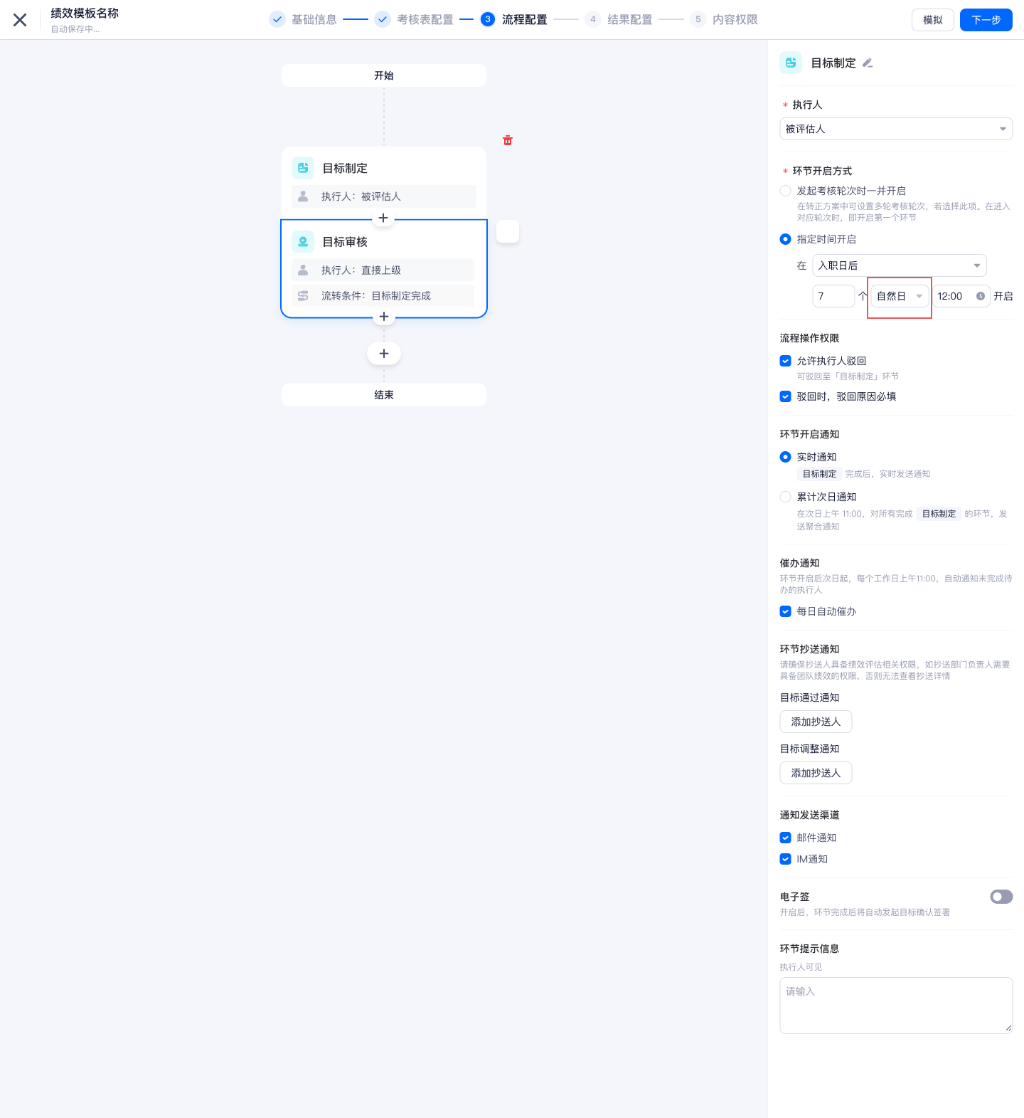Select 指定时间开启 radio option
The width and height of the screenshot is (1024, 1118).
coord(786,239)
